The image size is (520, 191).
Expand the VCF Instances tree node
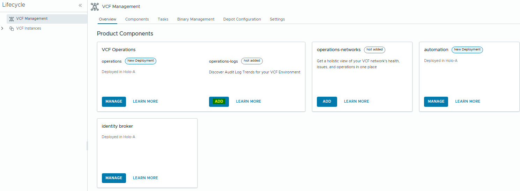(x=2, y=29)
